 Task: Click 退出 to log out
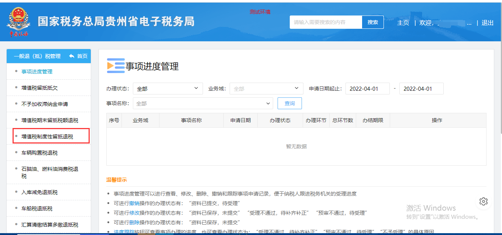[487, 23]
